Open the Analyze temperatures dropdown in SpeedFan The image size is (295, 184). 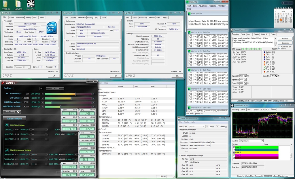(x=262, y=141)
